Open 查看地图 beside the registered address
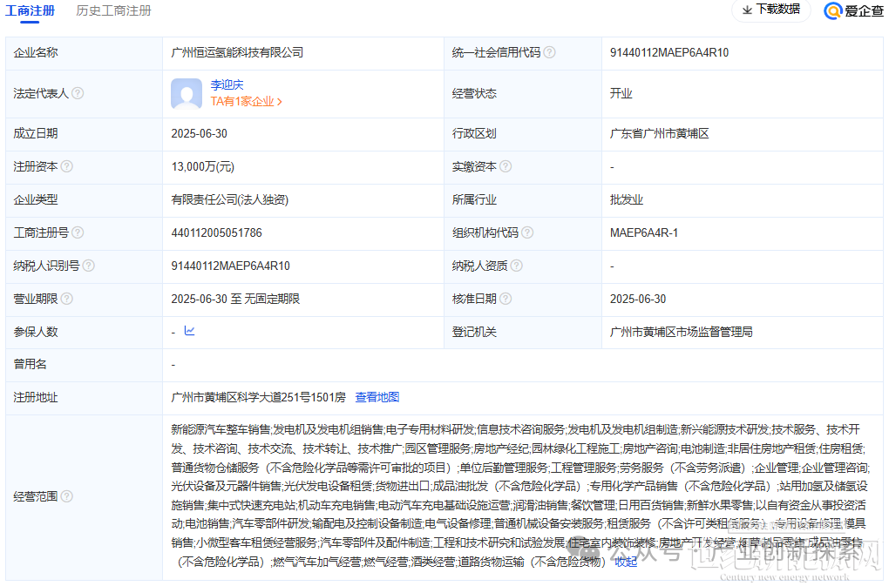The width and height of the screenshot is (889, 586). [x=378, y=396]
